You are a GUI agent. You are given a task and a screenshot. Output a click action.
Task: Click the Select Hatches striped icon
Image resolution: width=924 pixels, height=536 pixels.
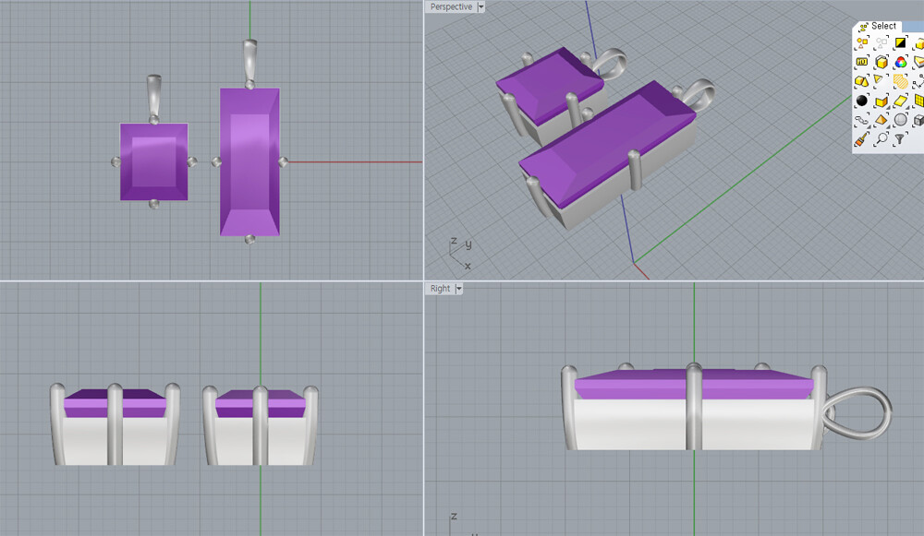(x=900, y=81)
